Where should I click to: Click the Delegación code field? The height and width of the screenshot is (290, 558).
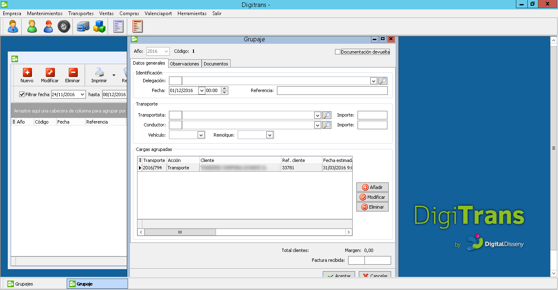[175, 81]
